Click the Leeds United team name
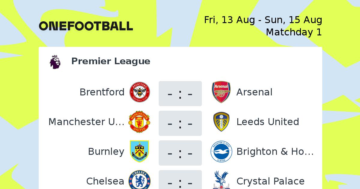 tap(268, 122)
